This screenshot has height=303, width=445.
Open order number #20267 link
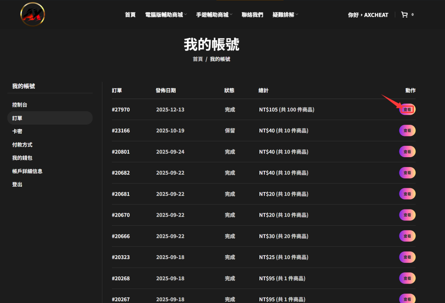pos(121,300)
